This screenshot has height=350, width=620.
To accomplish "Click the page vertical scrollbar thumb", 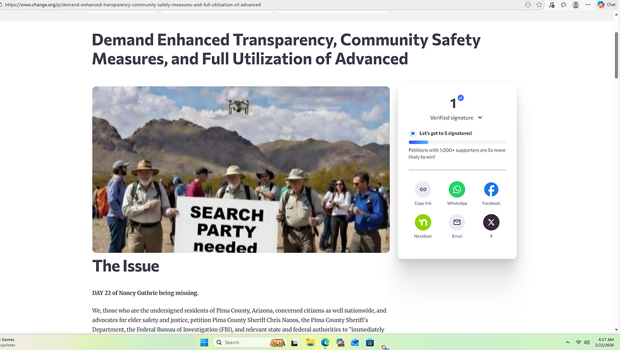I will pos(616,56).
